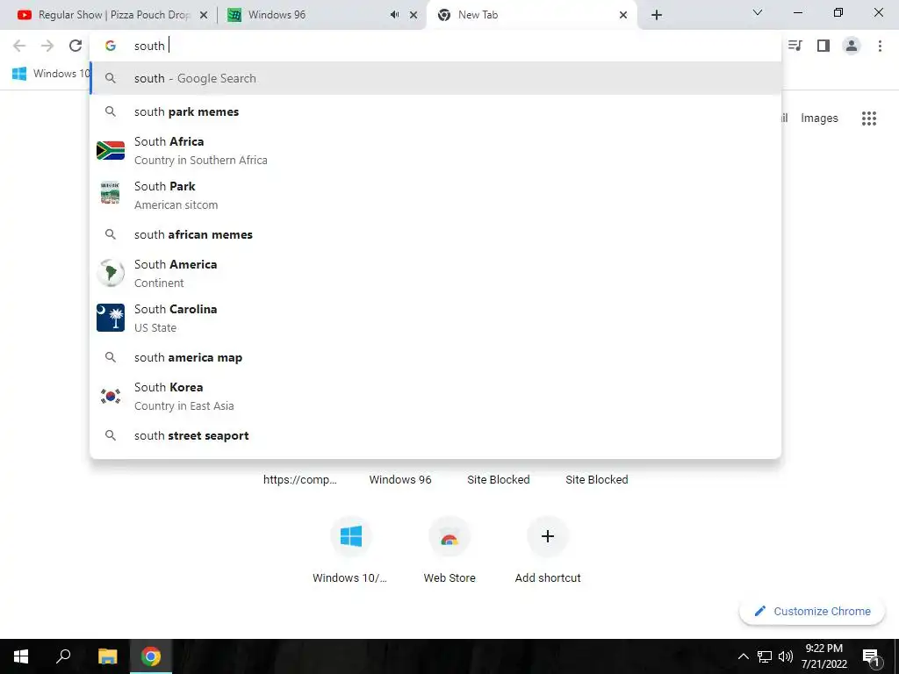Open the second Site Blocked shortcut
The width and height of the screenshot is (899, 674).
pyautogui.click(x=597, y=480)
